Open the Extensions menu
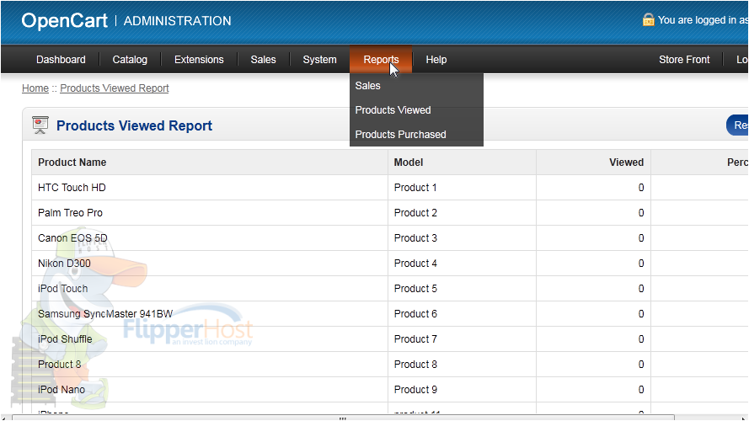749x421 pixels. [x=199, y=60]
